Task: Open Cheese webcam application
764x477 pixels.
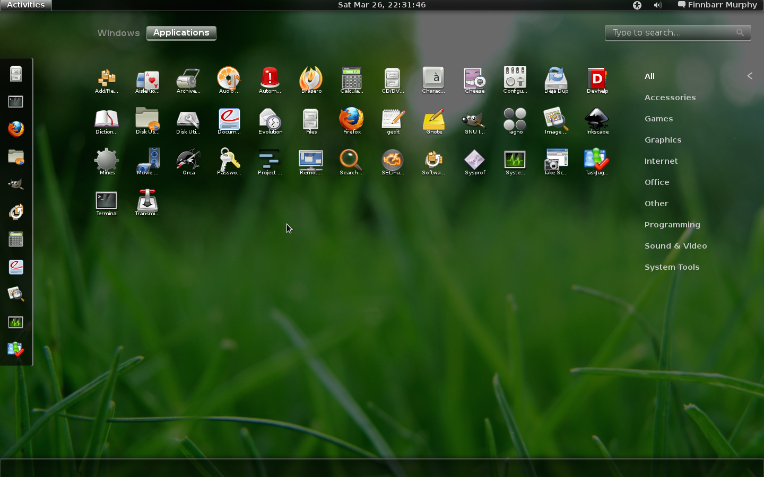Action: tap(474, 79)
